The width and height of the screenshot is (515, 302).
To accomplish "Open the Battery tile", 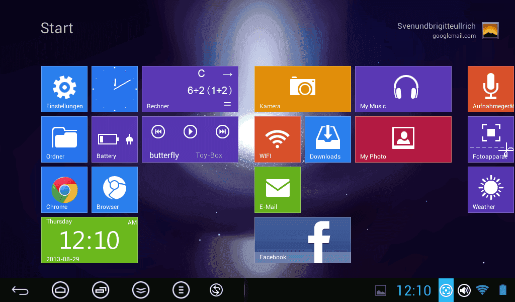I will pyautogui.click(x=115, y=139).
